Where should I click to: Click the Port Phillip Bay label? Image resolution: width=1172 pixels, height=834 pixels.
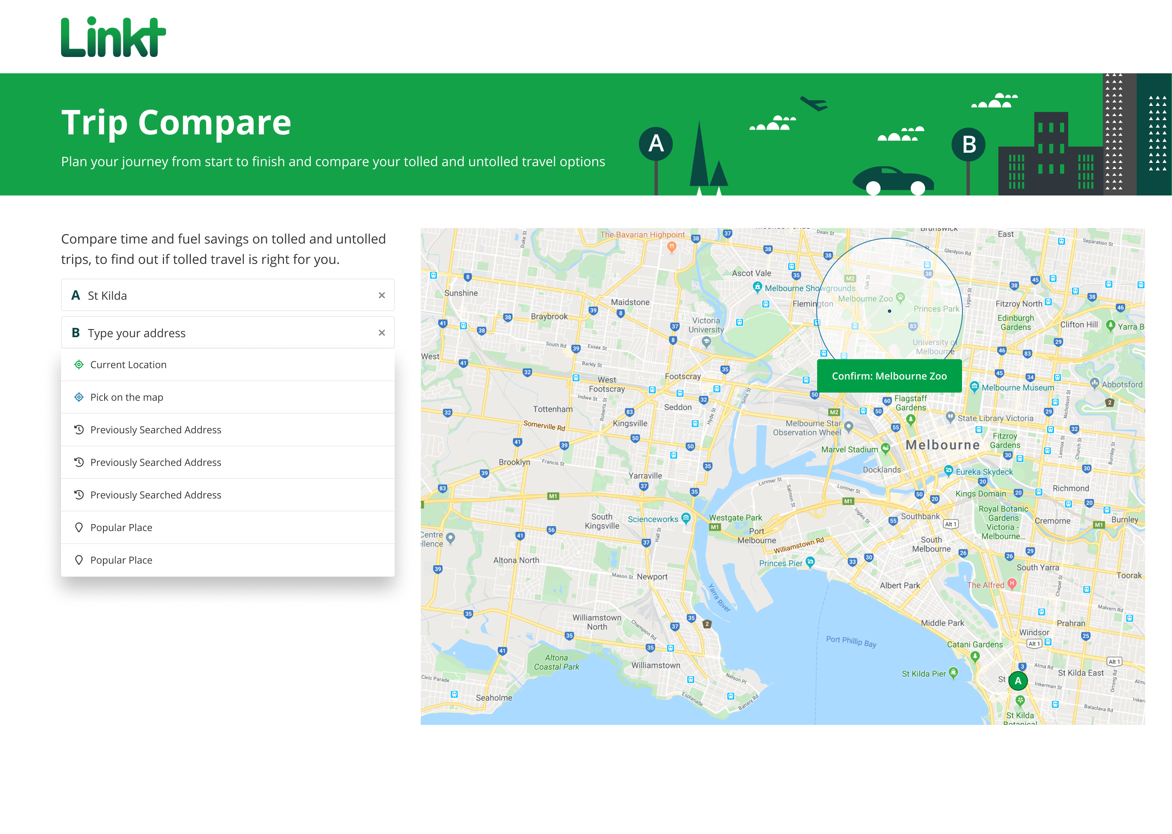click(x=851, y=641)
